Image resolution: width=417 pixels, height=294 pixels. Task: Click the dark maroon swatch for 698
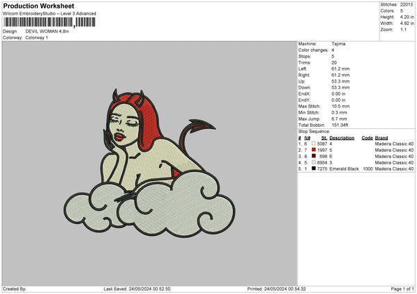[313, 156]
